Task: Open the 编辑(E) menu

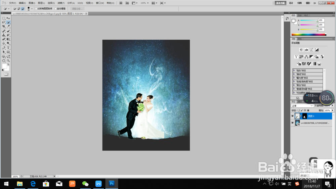Action: pyautogui.click(x=22, y=3)
